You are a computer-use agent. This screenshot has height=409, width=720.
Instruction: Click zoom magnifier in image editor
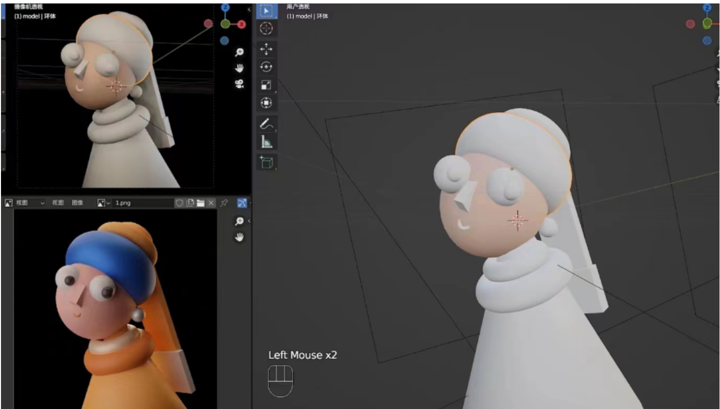pyautogui.click(x=240, y=221)
